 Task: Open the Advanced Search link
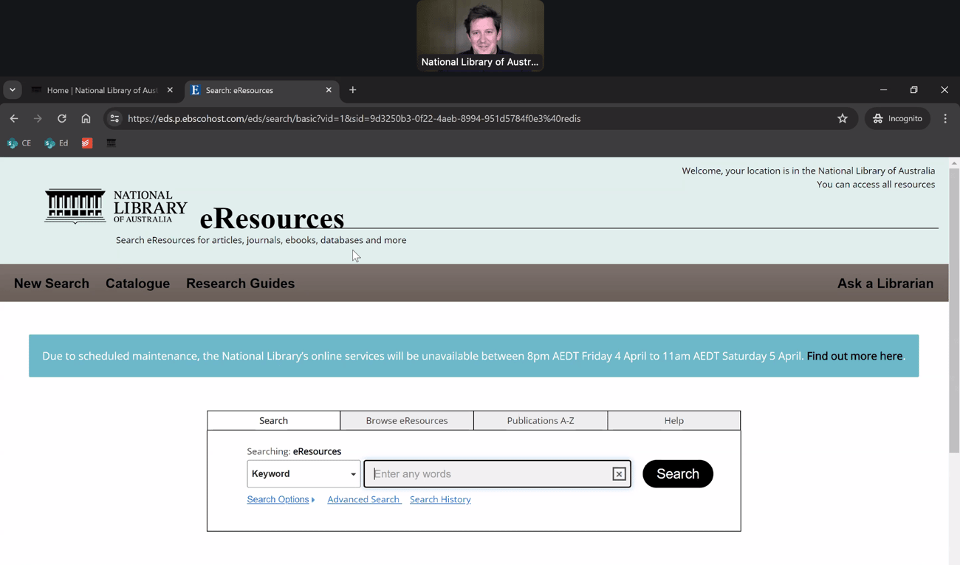[x=363, y=499]
